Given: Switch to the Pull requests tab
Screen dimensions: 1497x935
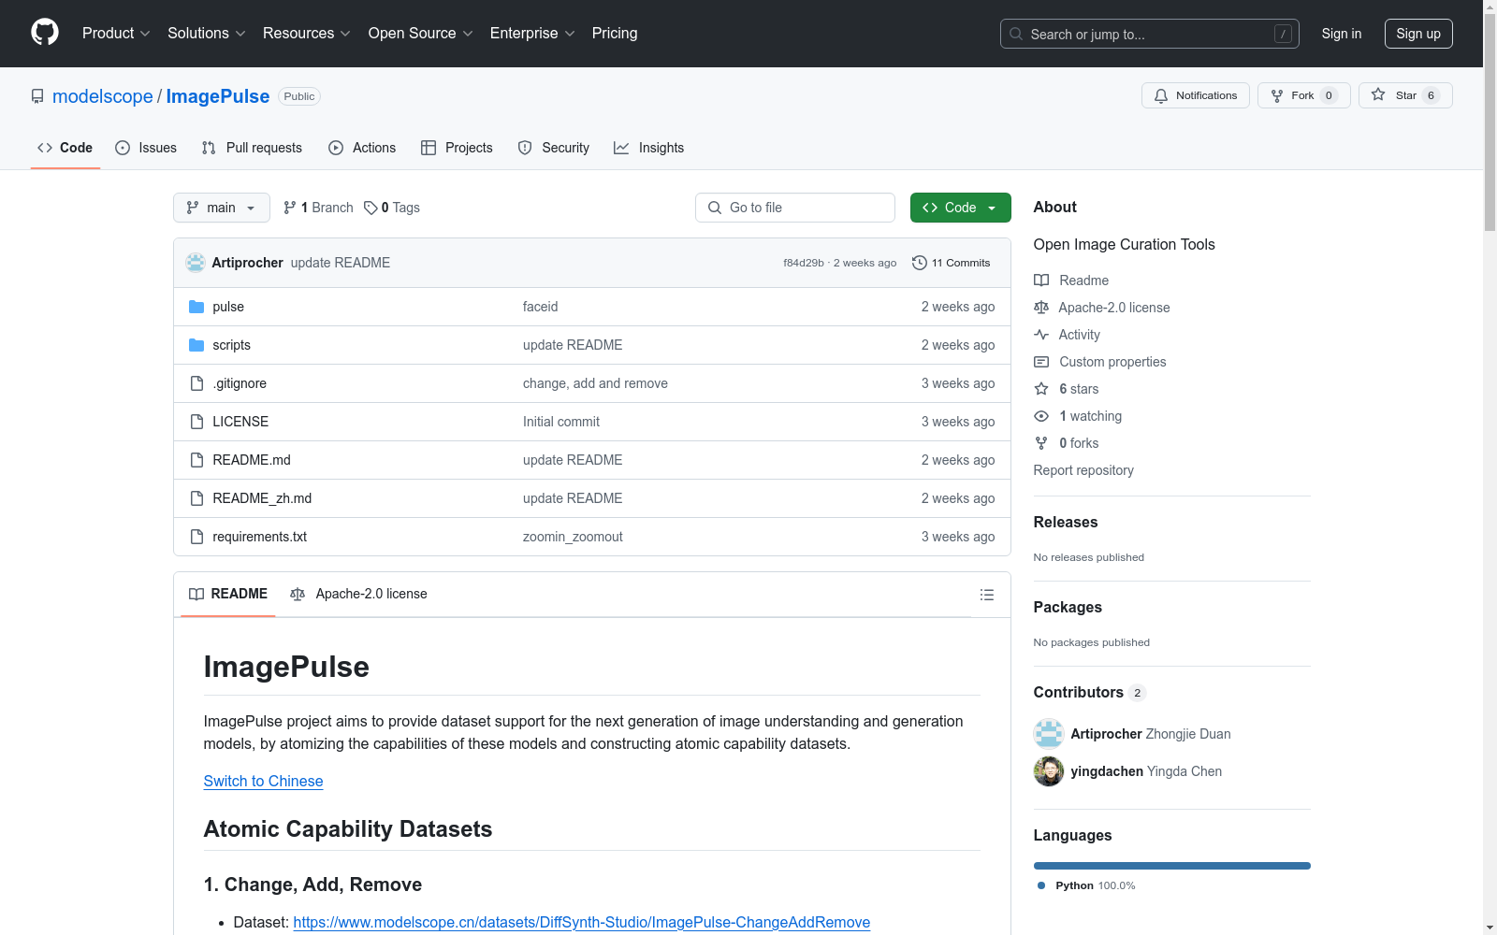Looking at the screenshot, I should point(252,148).
